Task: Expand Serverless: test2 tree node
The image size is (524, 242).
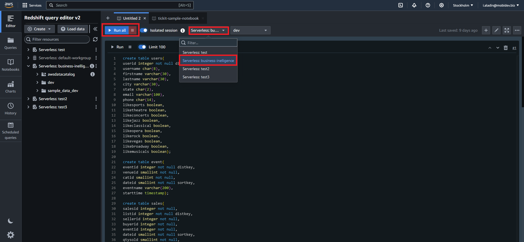Action: (28, 99)
